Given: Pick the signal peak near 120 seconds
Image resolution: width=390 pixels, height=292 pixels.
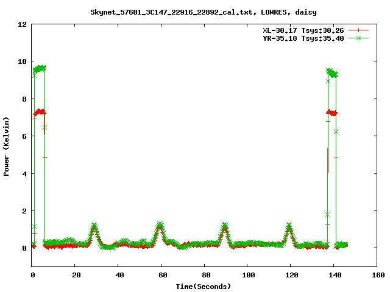Looking at the screenshot, I should coord(289,226).
